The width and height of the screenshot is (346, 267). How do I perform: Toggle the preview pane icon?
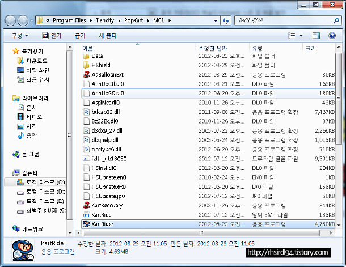(x=316, y=36)
